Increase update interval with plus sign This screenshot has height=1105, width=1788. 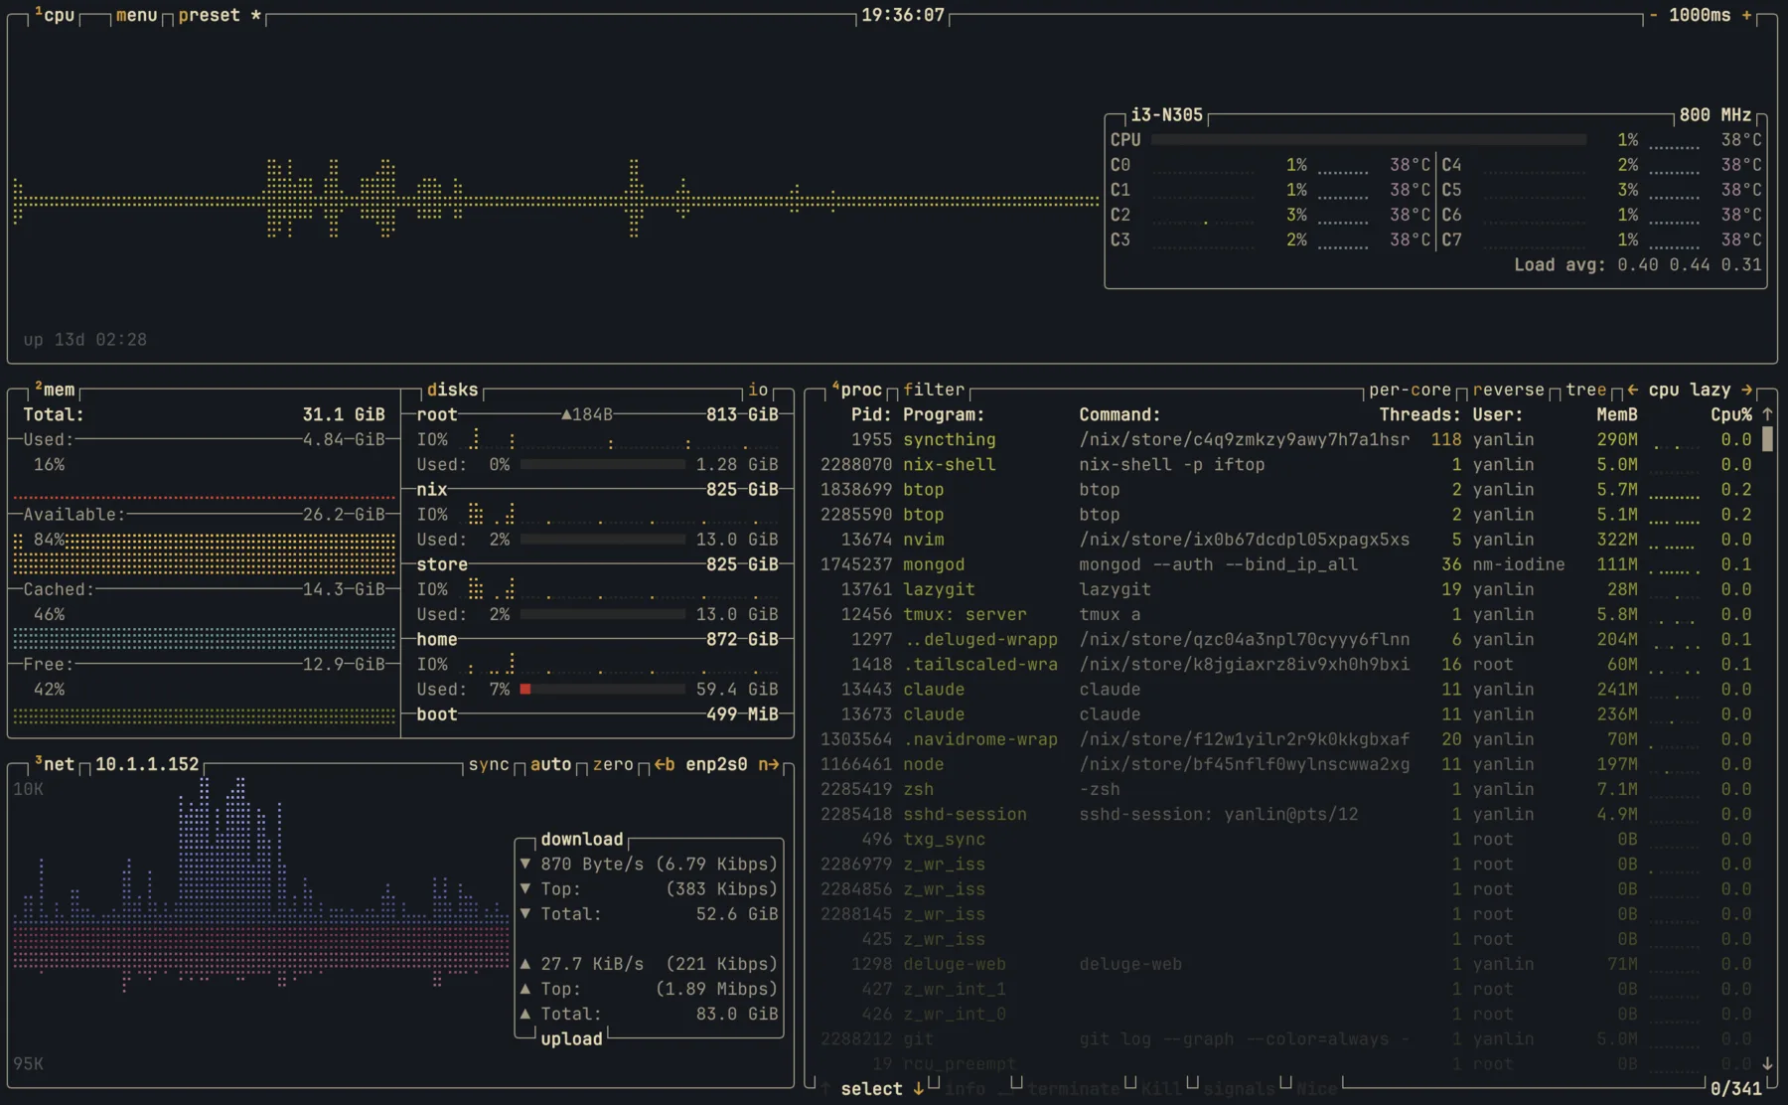click(x=1746, y=15)
